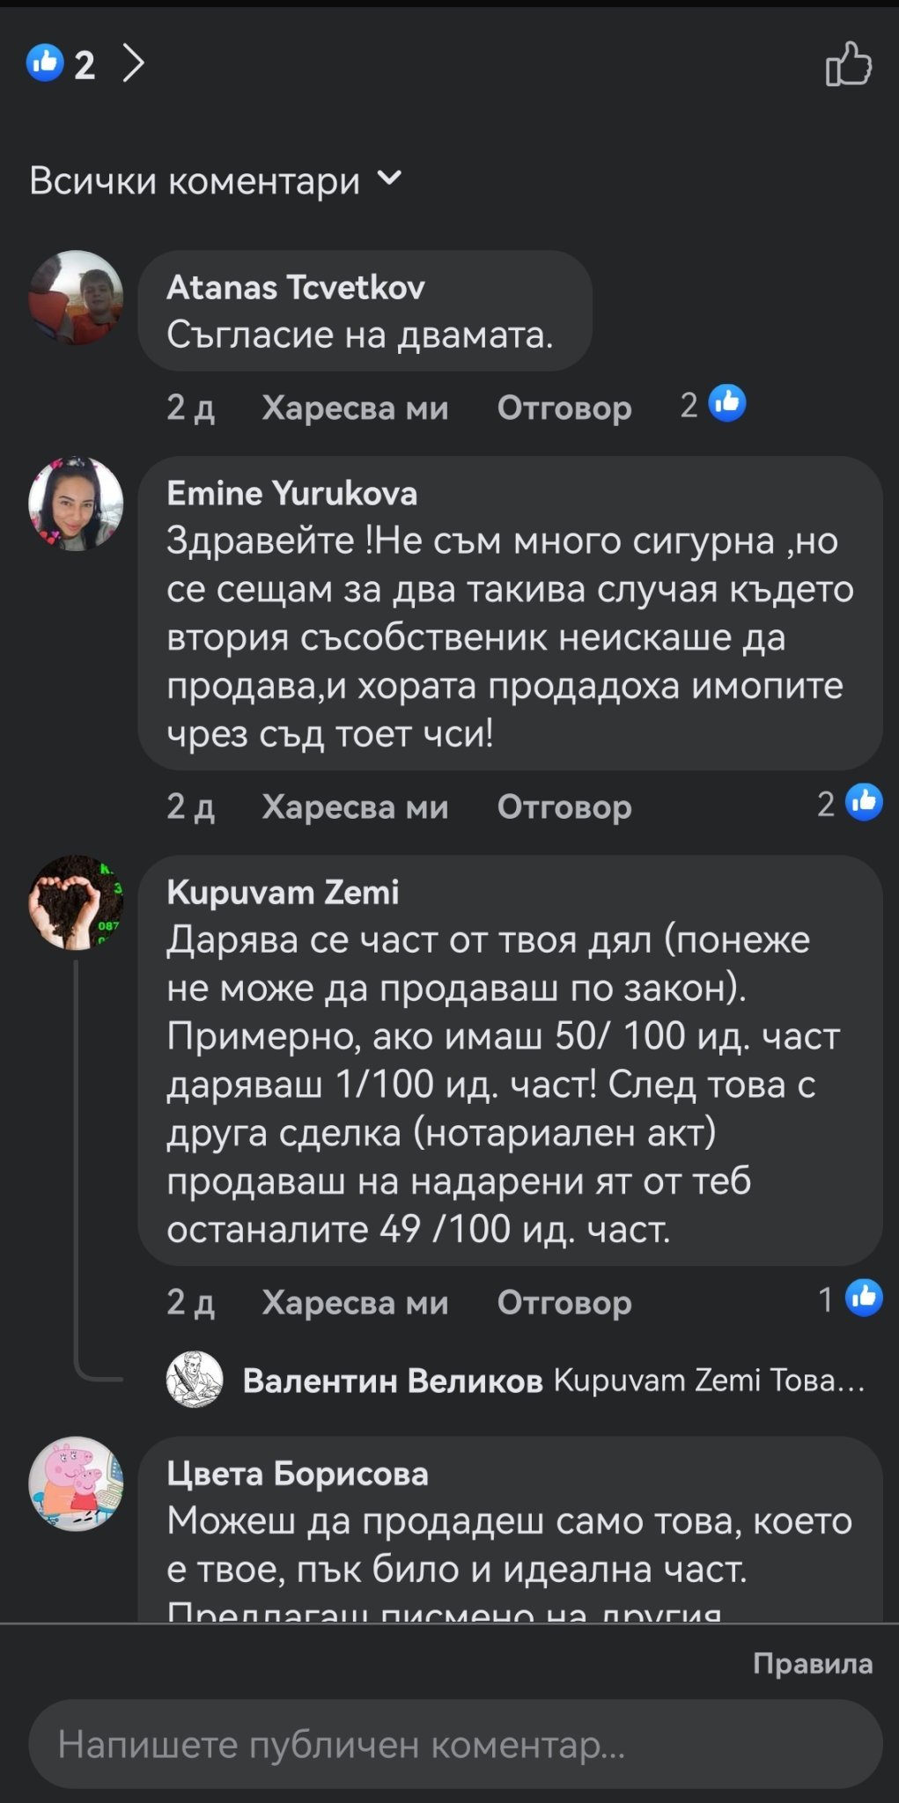Image resolution: width=899 pixels, height=1803 pixels.
Task: Open Emine Yurukova's profile avatar
Action: [x=76, y=504]
